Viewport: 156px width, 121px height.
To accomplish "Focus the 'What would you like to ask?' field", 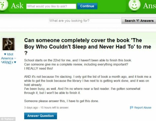I will point(51,6).
